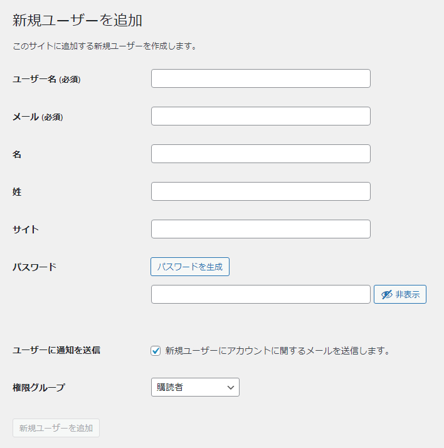This screenshot has width=444, height=448.
Task: Open the 権限グループ role dropdown showing 購読者
Action: pos(195,387)
